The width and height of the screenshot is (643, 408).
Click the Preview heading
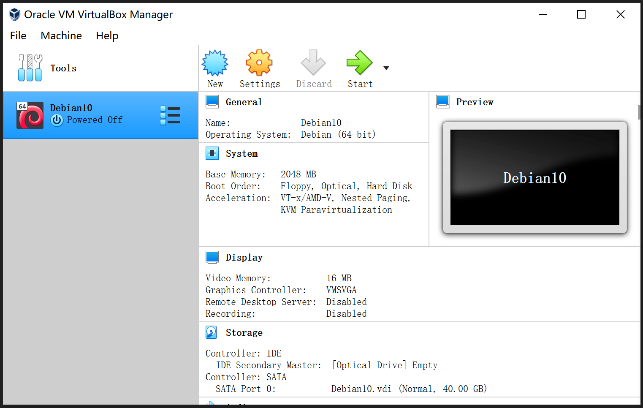475,102
